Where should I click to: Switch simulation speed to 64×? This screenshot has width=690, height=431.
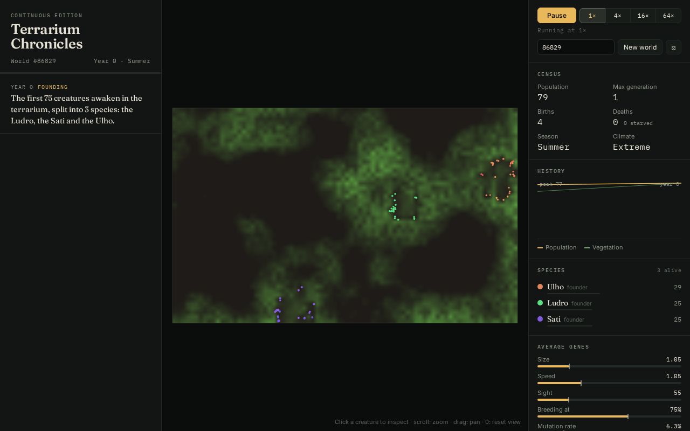[x=668, y=16]
